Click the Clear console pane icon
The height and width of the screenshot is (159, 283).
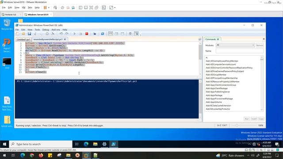[53, 34]
